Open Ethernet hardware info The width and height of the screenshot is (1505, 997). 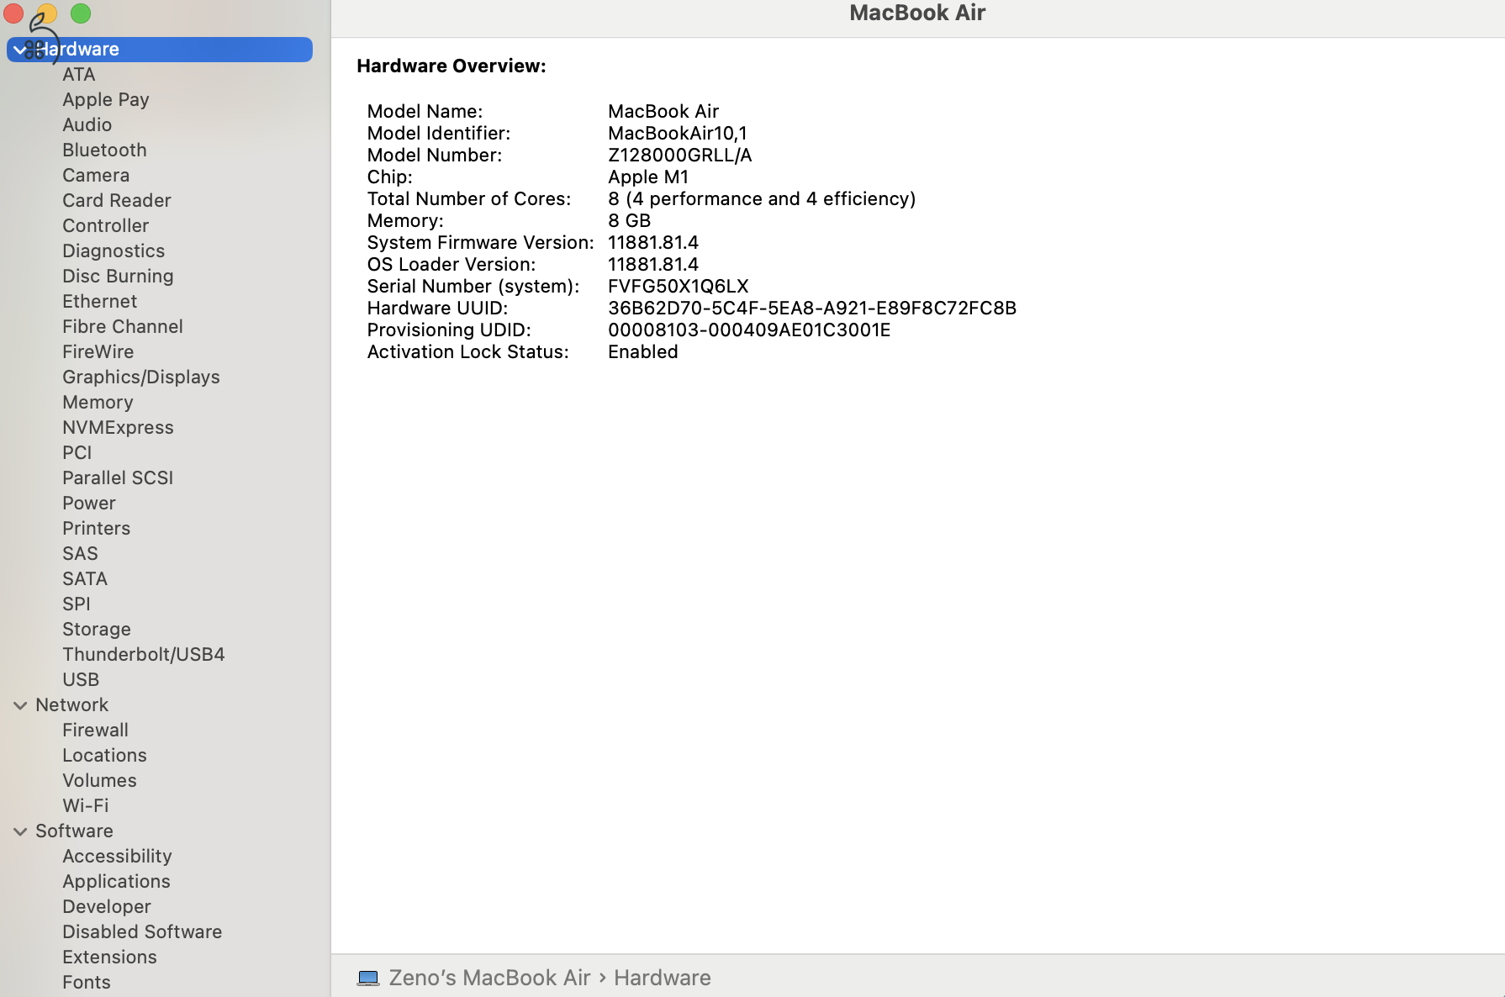(99, 302)
